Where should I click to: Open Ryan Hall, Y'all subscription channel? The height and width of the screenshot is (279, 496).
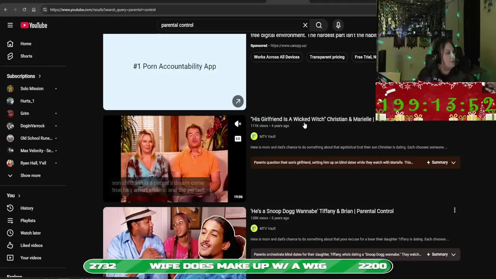[33, 163]
